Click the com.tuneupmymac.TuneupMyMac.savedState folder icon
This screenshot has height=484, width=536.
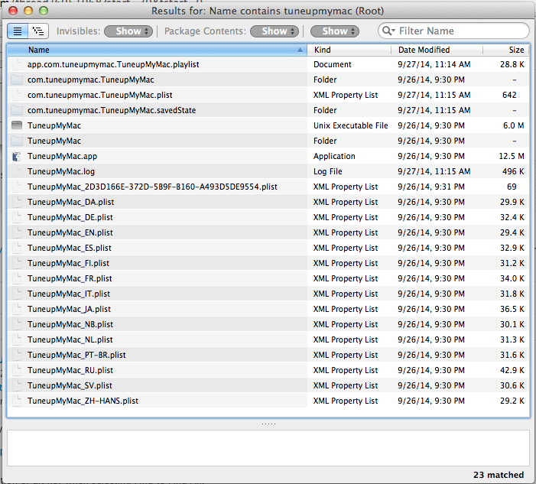click(16, 110)
